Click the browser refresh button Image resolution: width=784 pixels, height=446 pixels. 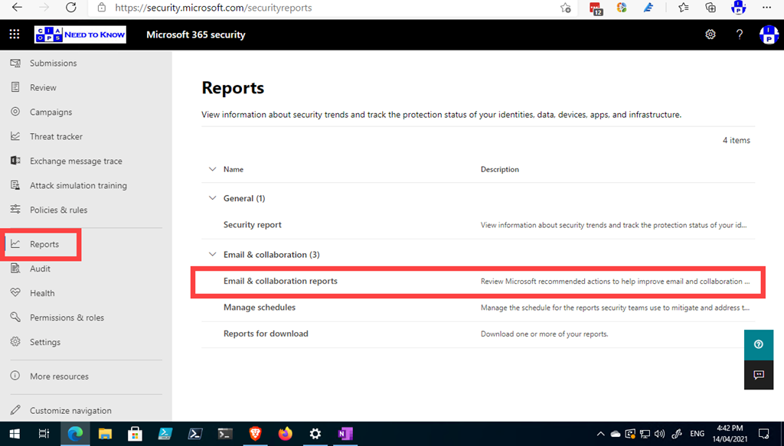pyautogui.click(x=71, y=8)
